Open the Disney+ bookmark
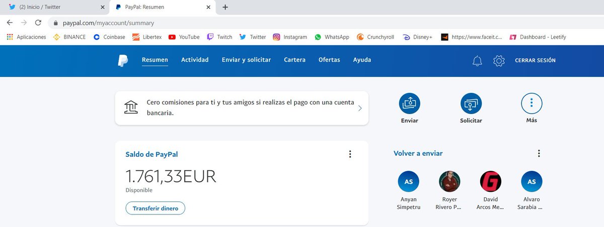604x227 pixels. (x=417, y=37)
